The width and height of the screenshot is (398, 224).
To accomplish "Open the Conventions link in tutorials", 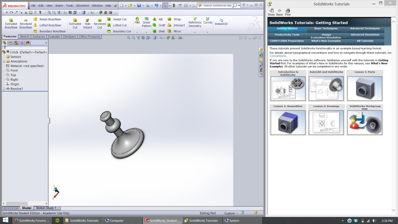I will point(278,56).
